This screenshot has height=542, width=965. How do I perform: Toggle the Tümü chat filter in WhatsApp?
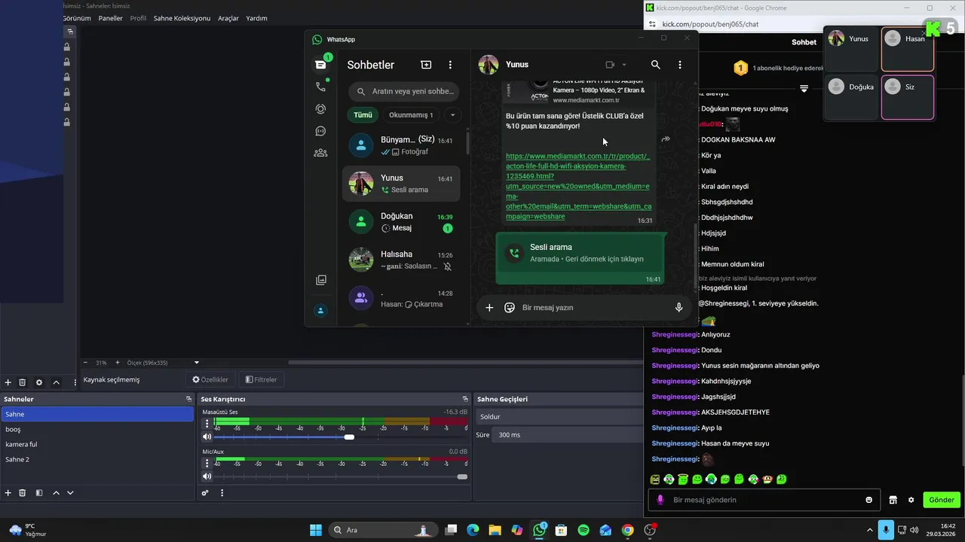(x=363, y=115)
